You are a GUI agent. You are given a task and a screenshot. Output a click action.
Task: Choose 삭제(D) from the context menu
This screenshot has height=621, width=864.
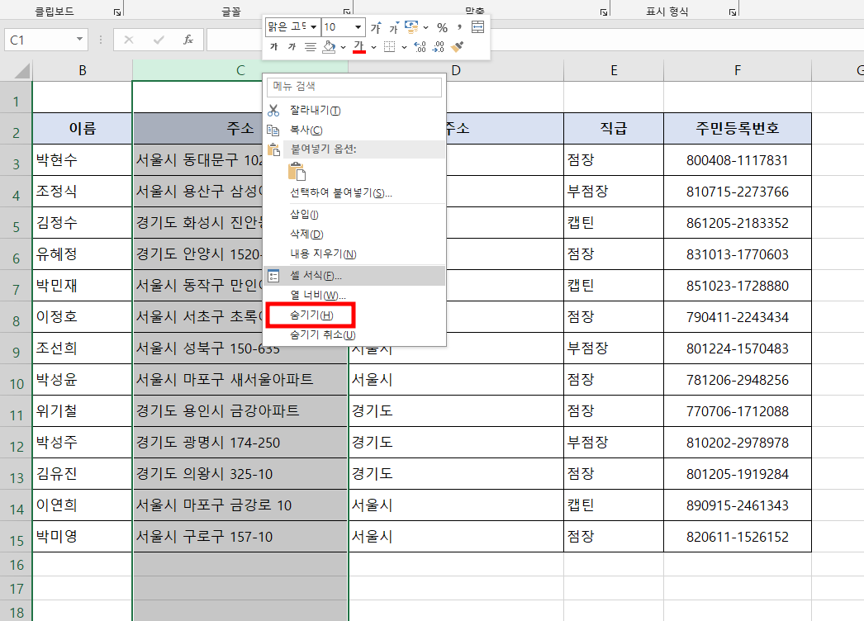pos(354,235)
